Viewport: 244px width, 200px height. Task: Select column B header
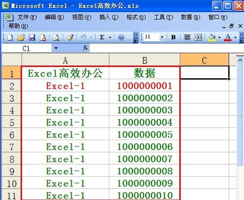pos(145,60)
